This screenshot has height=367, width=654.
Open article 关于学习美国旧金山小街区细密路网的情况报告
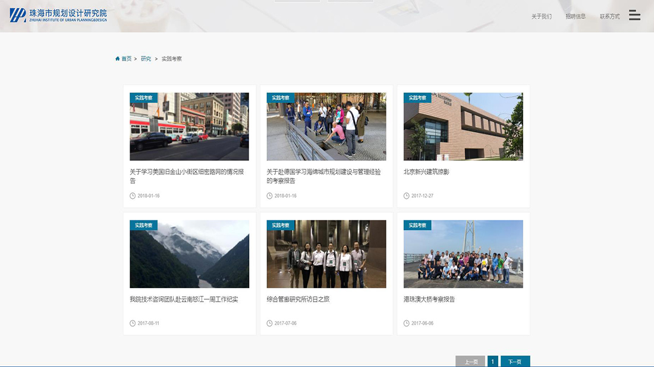[x=187, y=176]
